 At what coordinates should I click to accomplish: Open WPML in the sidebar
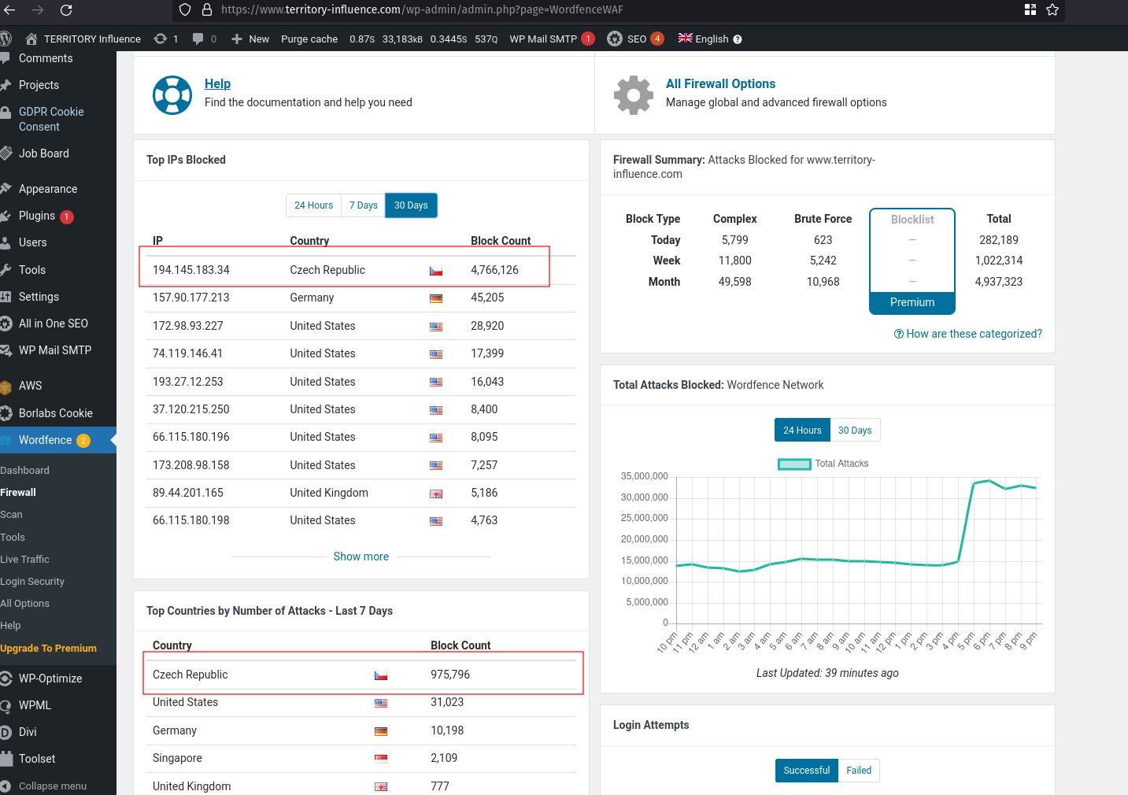(x=35, y=705)
